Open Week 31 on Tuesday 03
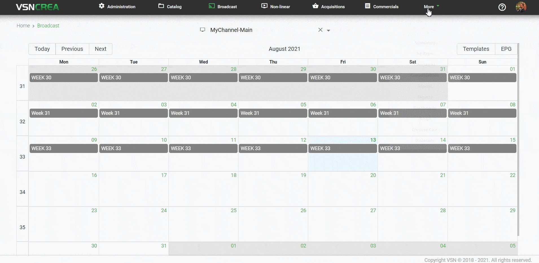This screenshot has height=263, width=539. 133,113
